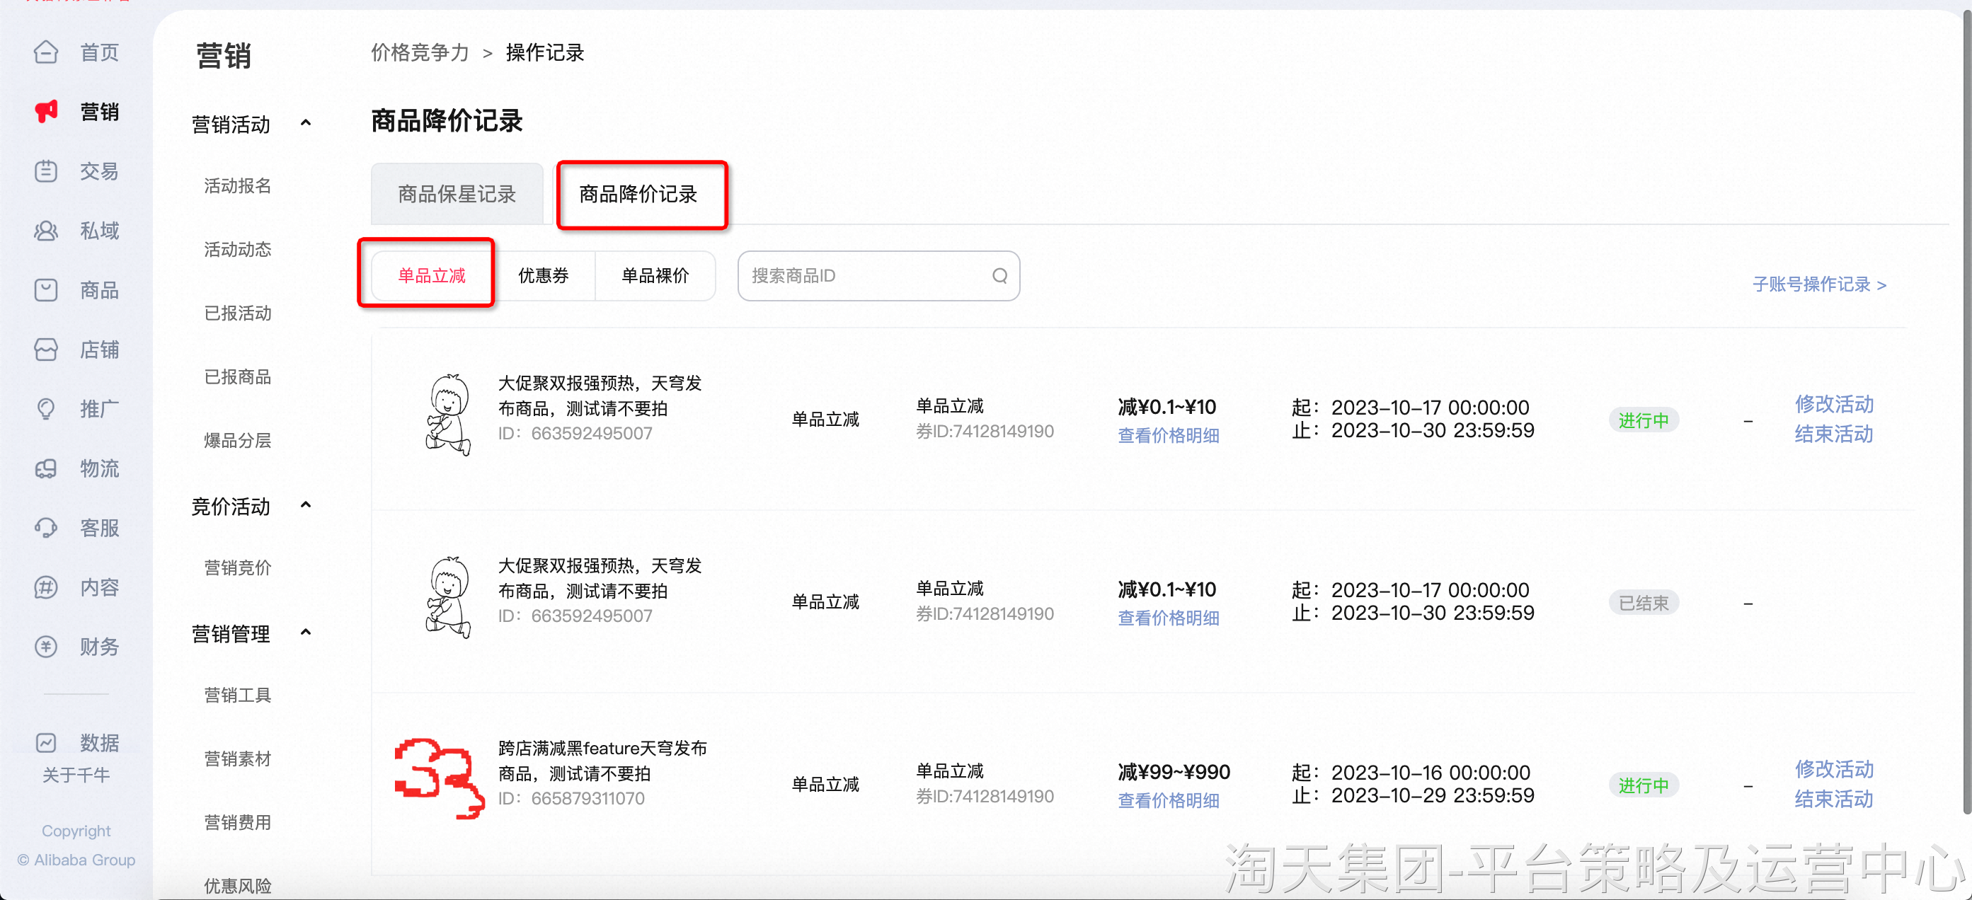The image size is (1972, 900).
Task: Click start date 2023-10-16 00:00:00
Action: pos(1430,773)
